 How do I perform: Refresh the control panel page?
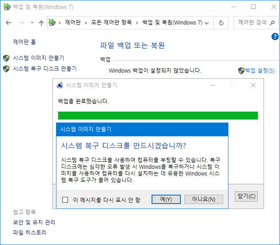click(221, 23)
